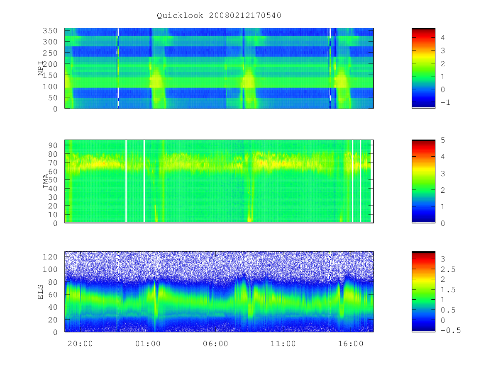This screenshot has height=373, width=498.
Task: Click the -0.5 label on ELS colorbar
Action: coord(450,331)
